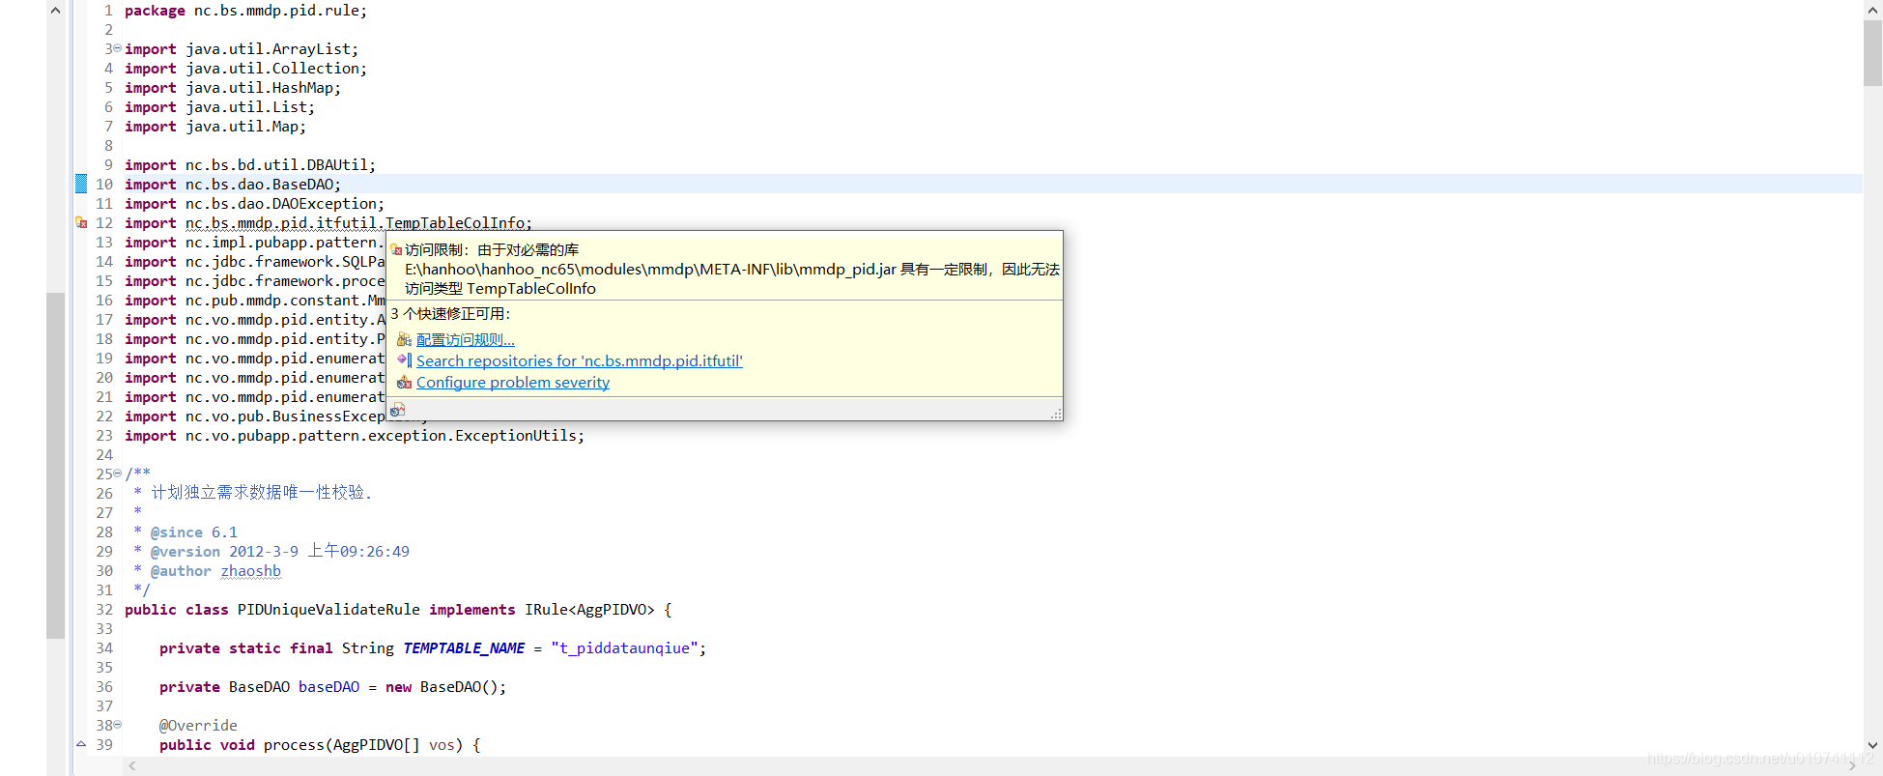Click the PIDUniqueValidateRule class name

click(x=328, y=610)
